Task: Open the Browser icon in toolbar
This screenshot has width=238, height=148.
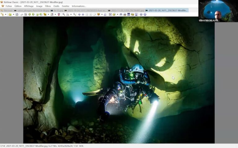Action: pos(2,14)
